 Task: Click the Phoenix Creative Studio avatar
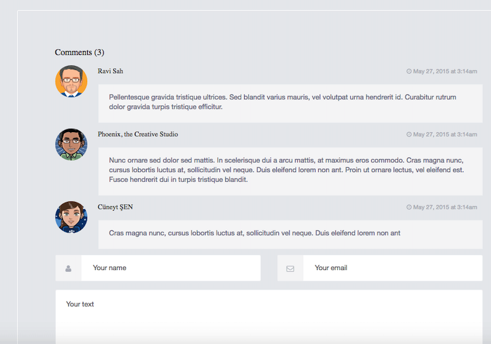(x=71, y=145)
